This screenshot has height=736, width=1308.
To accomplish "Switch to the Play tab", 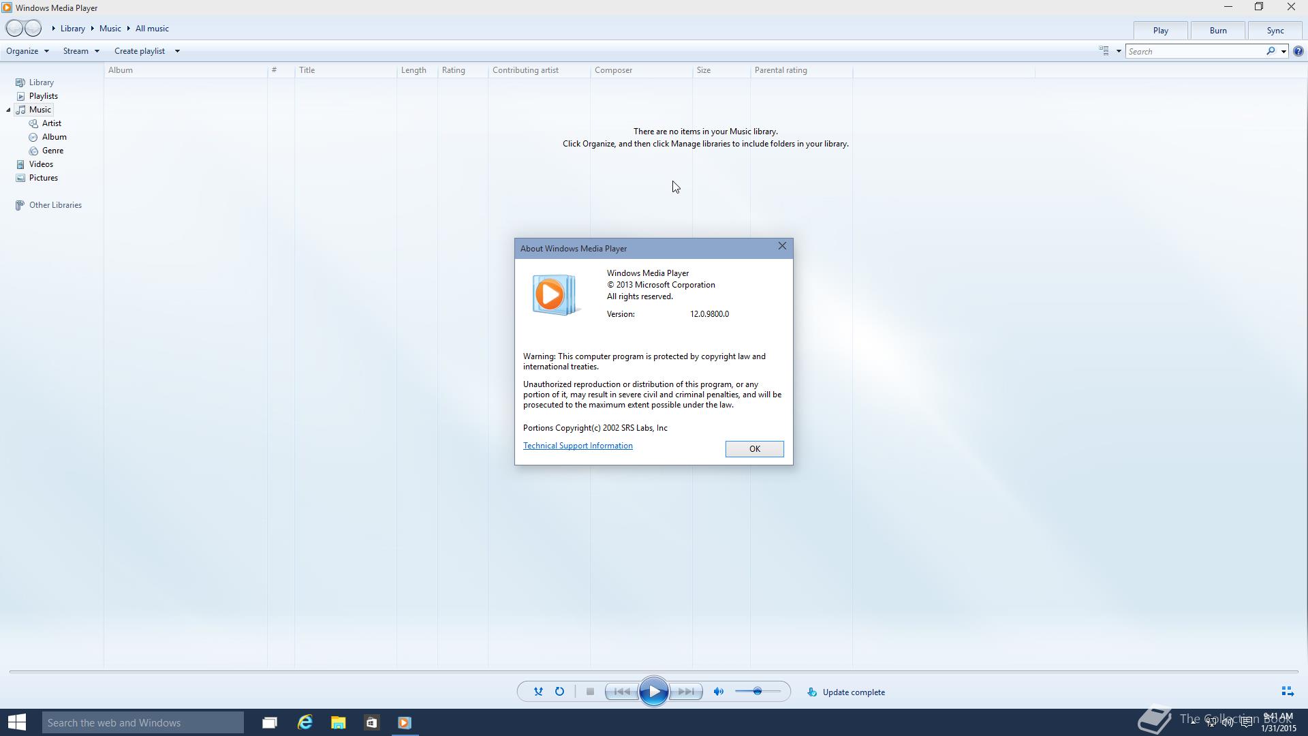I will tap(1160, 31).
